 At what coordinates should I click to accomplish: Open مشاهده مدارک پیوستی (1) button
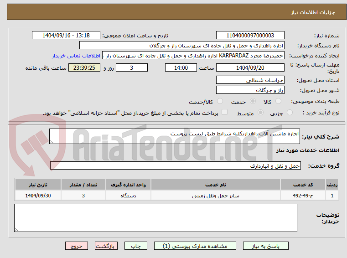[195, 246]
